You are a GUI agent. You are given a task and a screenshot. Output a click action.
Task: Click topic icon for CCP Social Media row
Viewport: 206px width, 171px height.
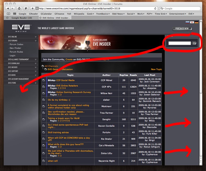click(x=44, y=80)
